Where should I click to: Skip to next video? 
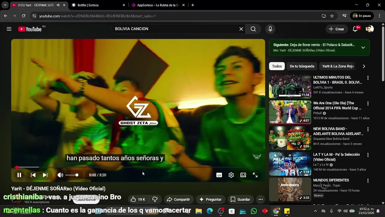[x=45, y=175]
